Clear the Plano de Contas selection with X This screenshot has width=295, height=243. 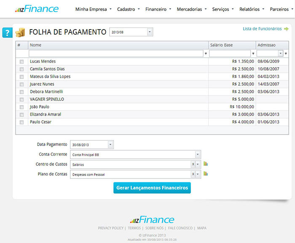click(193, 174)
